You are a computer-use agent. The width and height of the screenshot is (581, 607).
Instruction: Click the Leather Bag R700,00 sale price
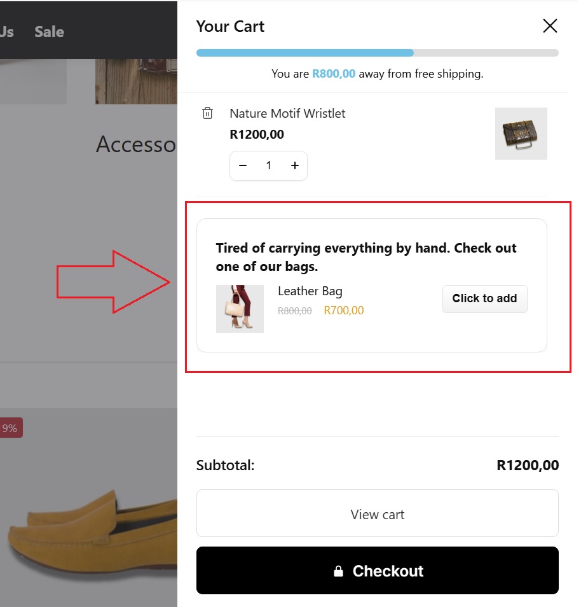(343, 310)
